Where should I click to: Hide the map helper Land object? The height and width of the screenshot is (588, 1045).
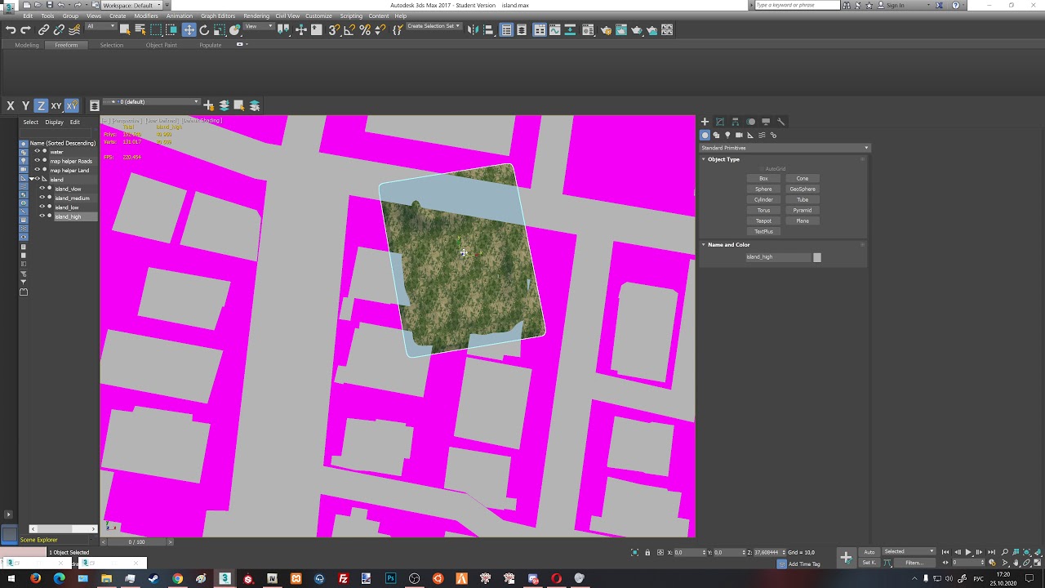click(x=37, y=170)
